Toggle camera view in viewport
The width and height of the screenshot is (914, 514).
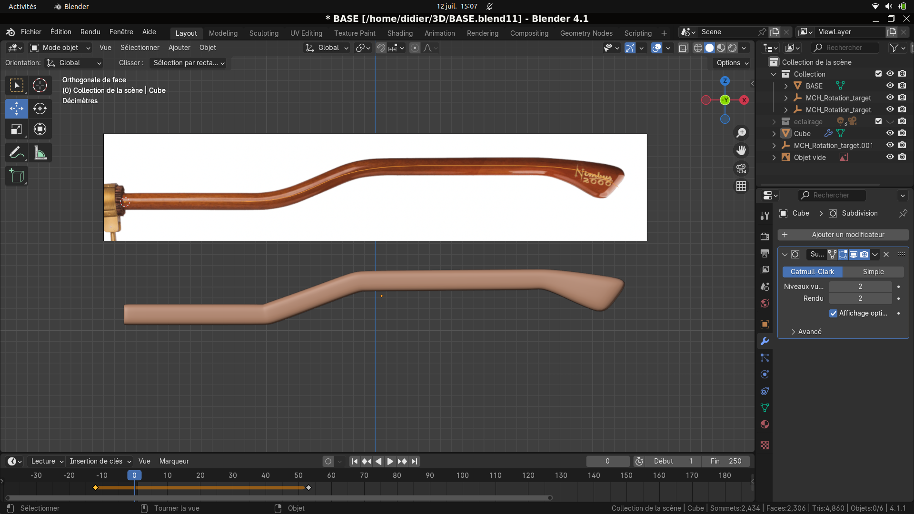[x=741, y=168]
